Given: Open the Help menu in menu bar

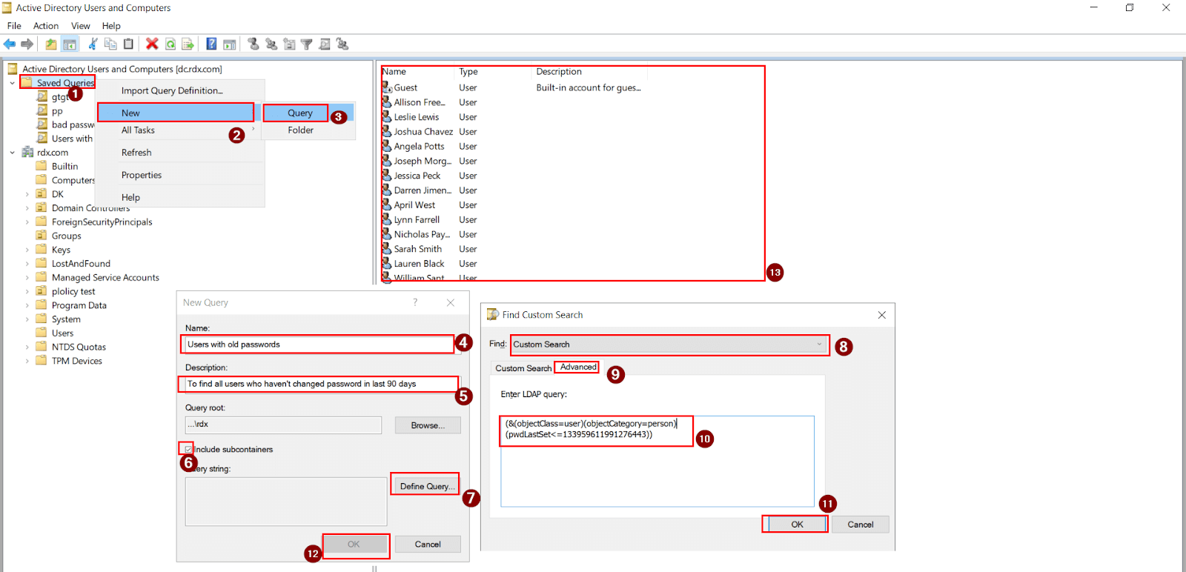Looking at the screenshot, I should click(x=111, y=26).
